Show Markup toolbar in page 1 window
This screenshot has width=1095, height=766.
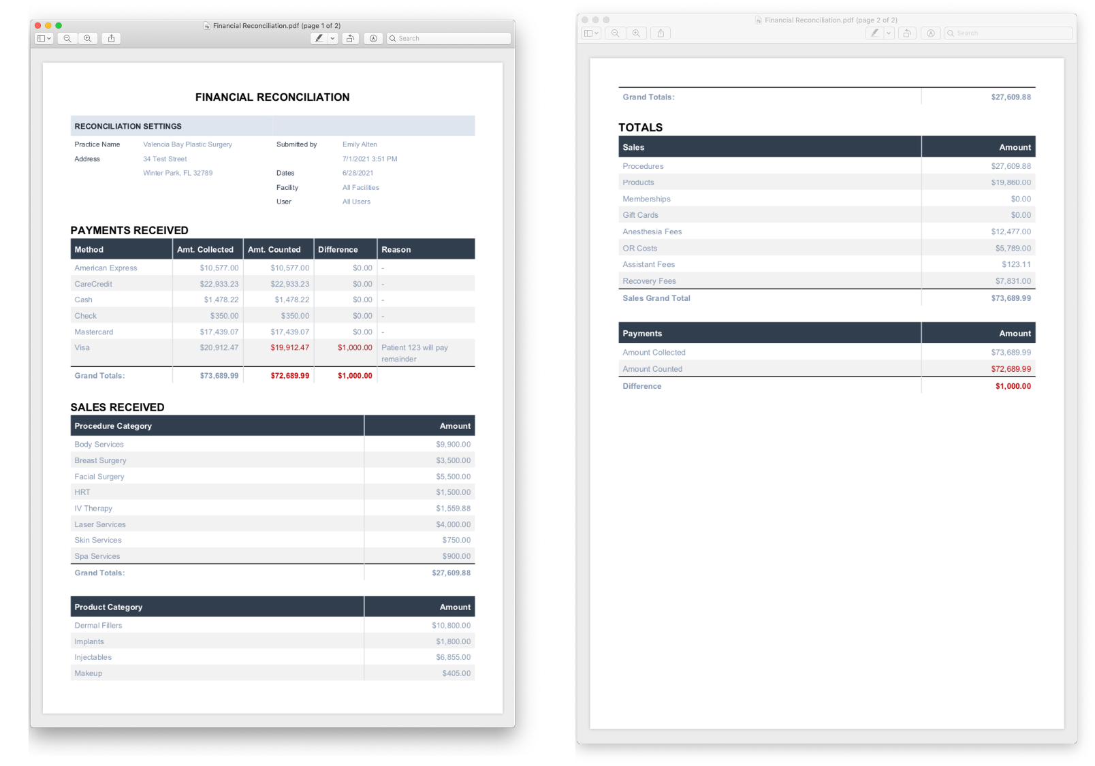tap(373, 39)
